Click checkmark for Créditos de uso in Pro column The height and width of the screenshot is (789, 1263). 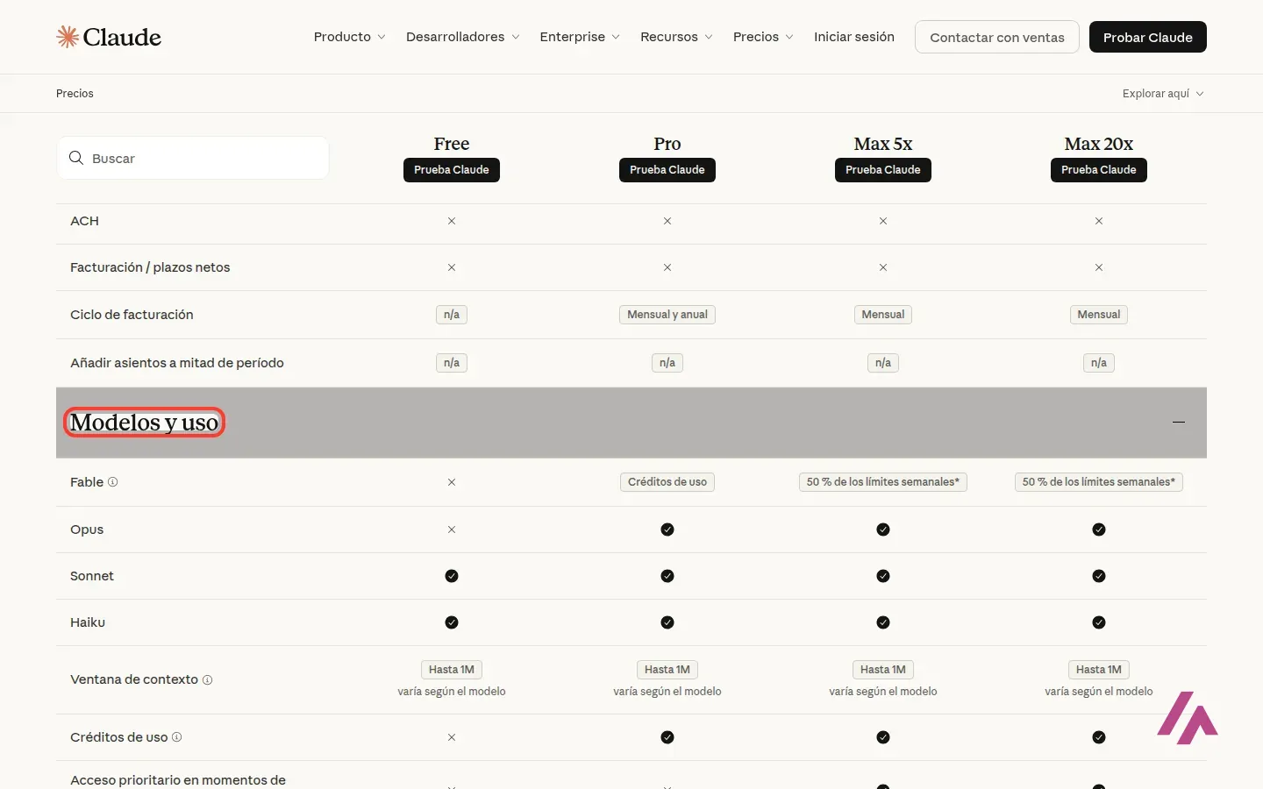(x=667, y=737)
